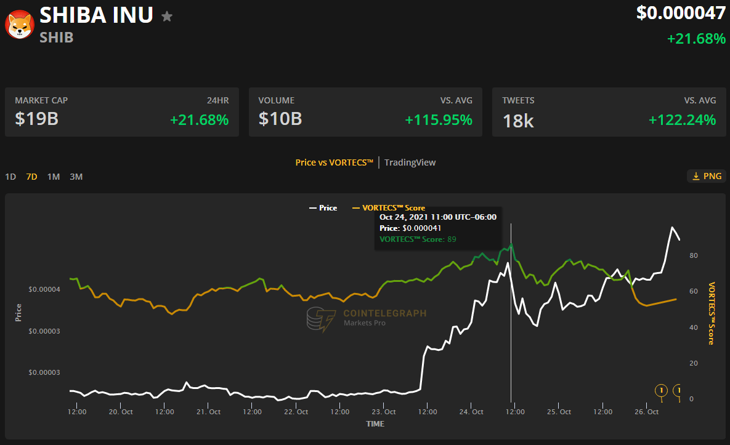Click the vertical crosshair line on Oct 24
Image resolution: width=730 pixels, height=445 pixels.
tap(511, 308)
